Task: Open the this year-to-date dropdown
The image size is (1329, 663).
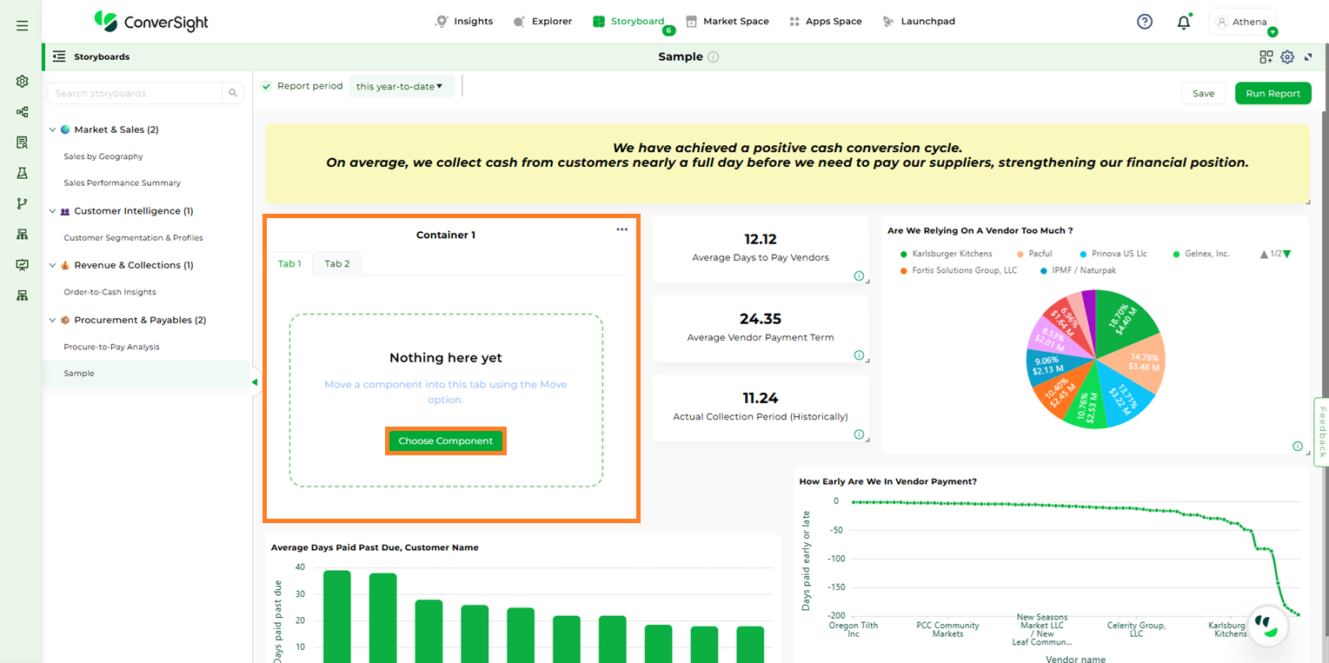Action: pos(400,86)
